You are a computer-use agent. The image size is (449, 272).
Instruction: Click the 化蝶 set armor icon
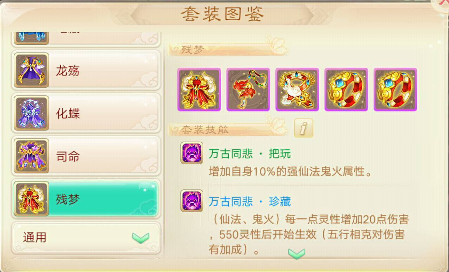click(31, 113)
